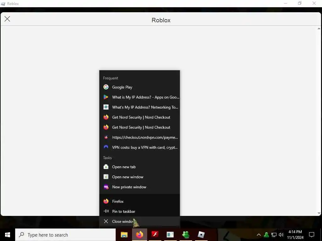
Task: Open the https://checkout.nordvpn.com/payme... entry
Action: pos(139,137)
